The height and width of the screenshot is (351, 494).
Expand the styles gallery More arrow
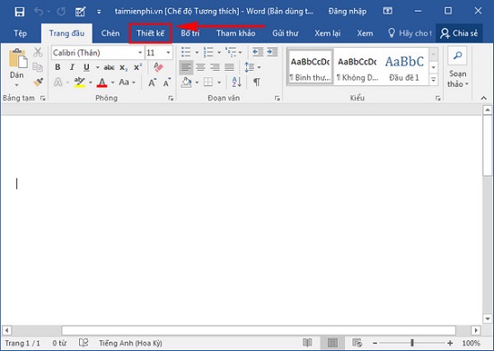tap(434, 80)
